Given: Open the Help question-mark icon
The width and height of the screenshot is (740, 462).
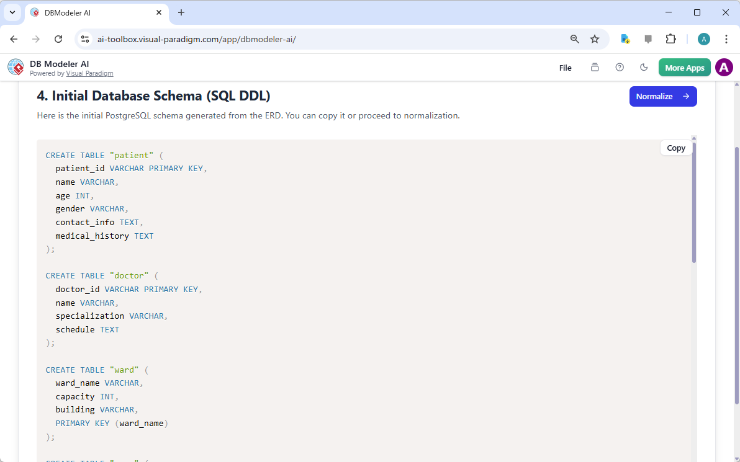Looking at the screenshot, I should [619, 67].
